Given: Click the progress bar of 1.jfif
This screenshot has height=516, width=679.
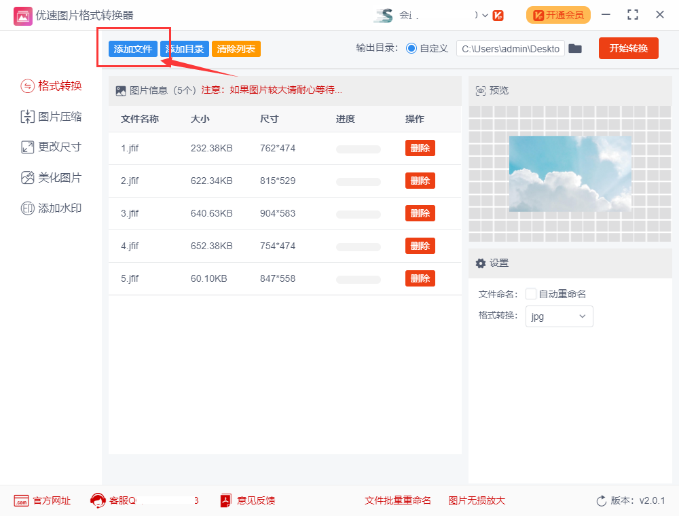Looking at the screenshot, I should 358,148.
